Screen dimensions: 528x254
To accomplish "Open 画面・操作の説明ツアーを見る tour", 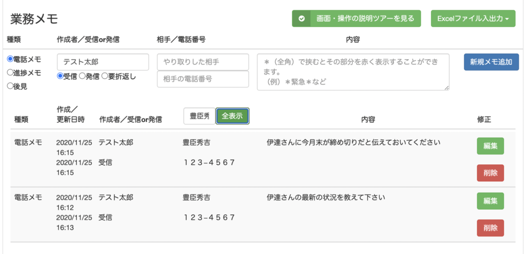I will click(x=365, y=19).
